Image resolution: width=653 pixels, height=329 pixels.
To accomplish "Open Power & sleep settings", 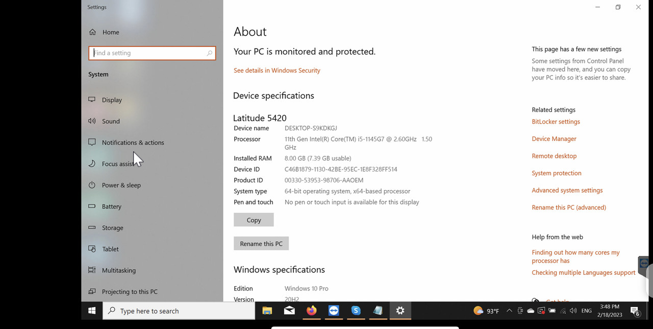I will pos(114,185).
